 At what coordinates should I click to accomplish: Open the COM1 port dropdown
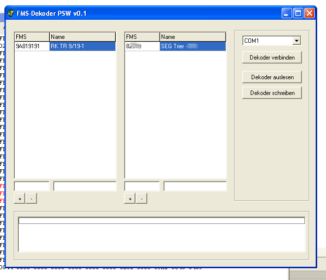click(296, 41)
